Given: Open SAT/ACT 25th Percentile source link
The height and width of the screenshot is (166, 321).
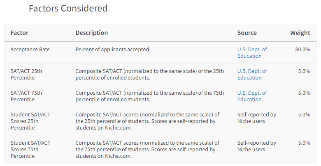Looking at the screenshot, I should tap(252, 75).
